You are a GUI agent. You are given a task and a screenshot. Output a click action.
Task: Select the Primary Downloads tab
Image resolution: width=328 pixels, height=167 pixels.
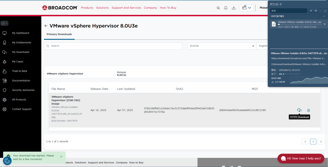click(59, 34)
